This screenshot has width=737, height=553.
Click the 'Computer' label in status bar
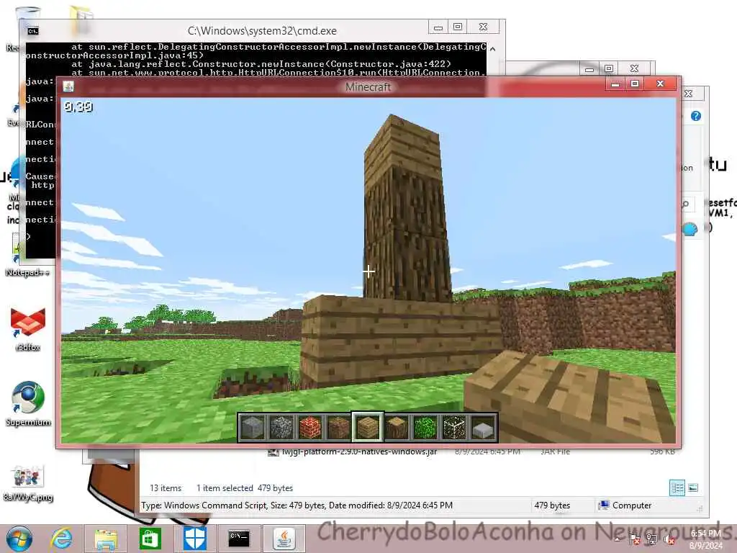click(x=632, y=505)
